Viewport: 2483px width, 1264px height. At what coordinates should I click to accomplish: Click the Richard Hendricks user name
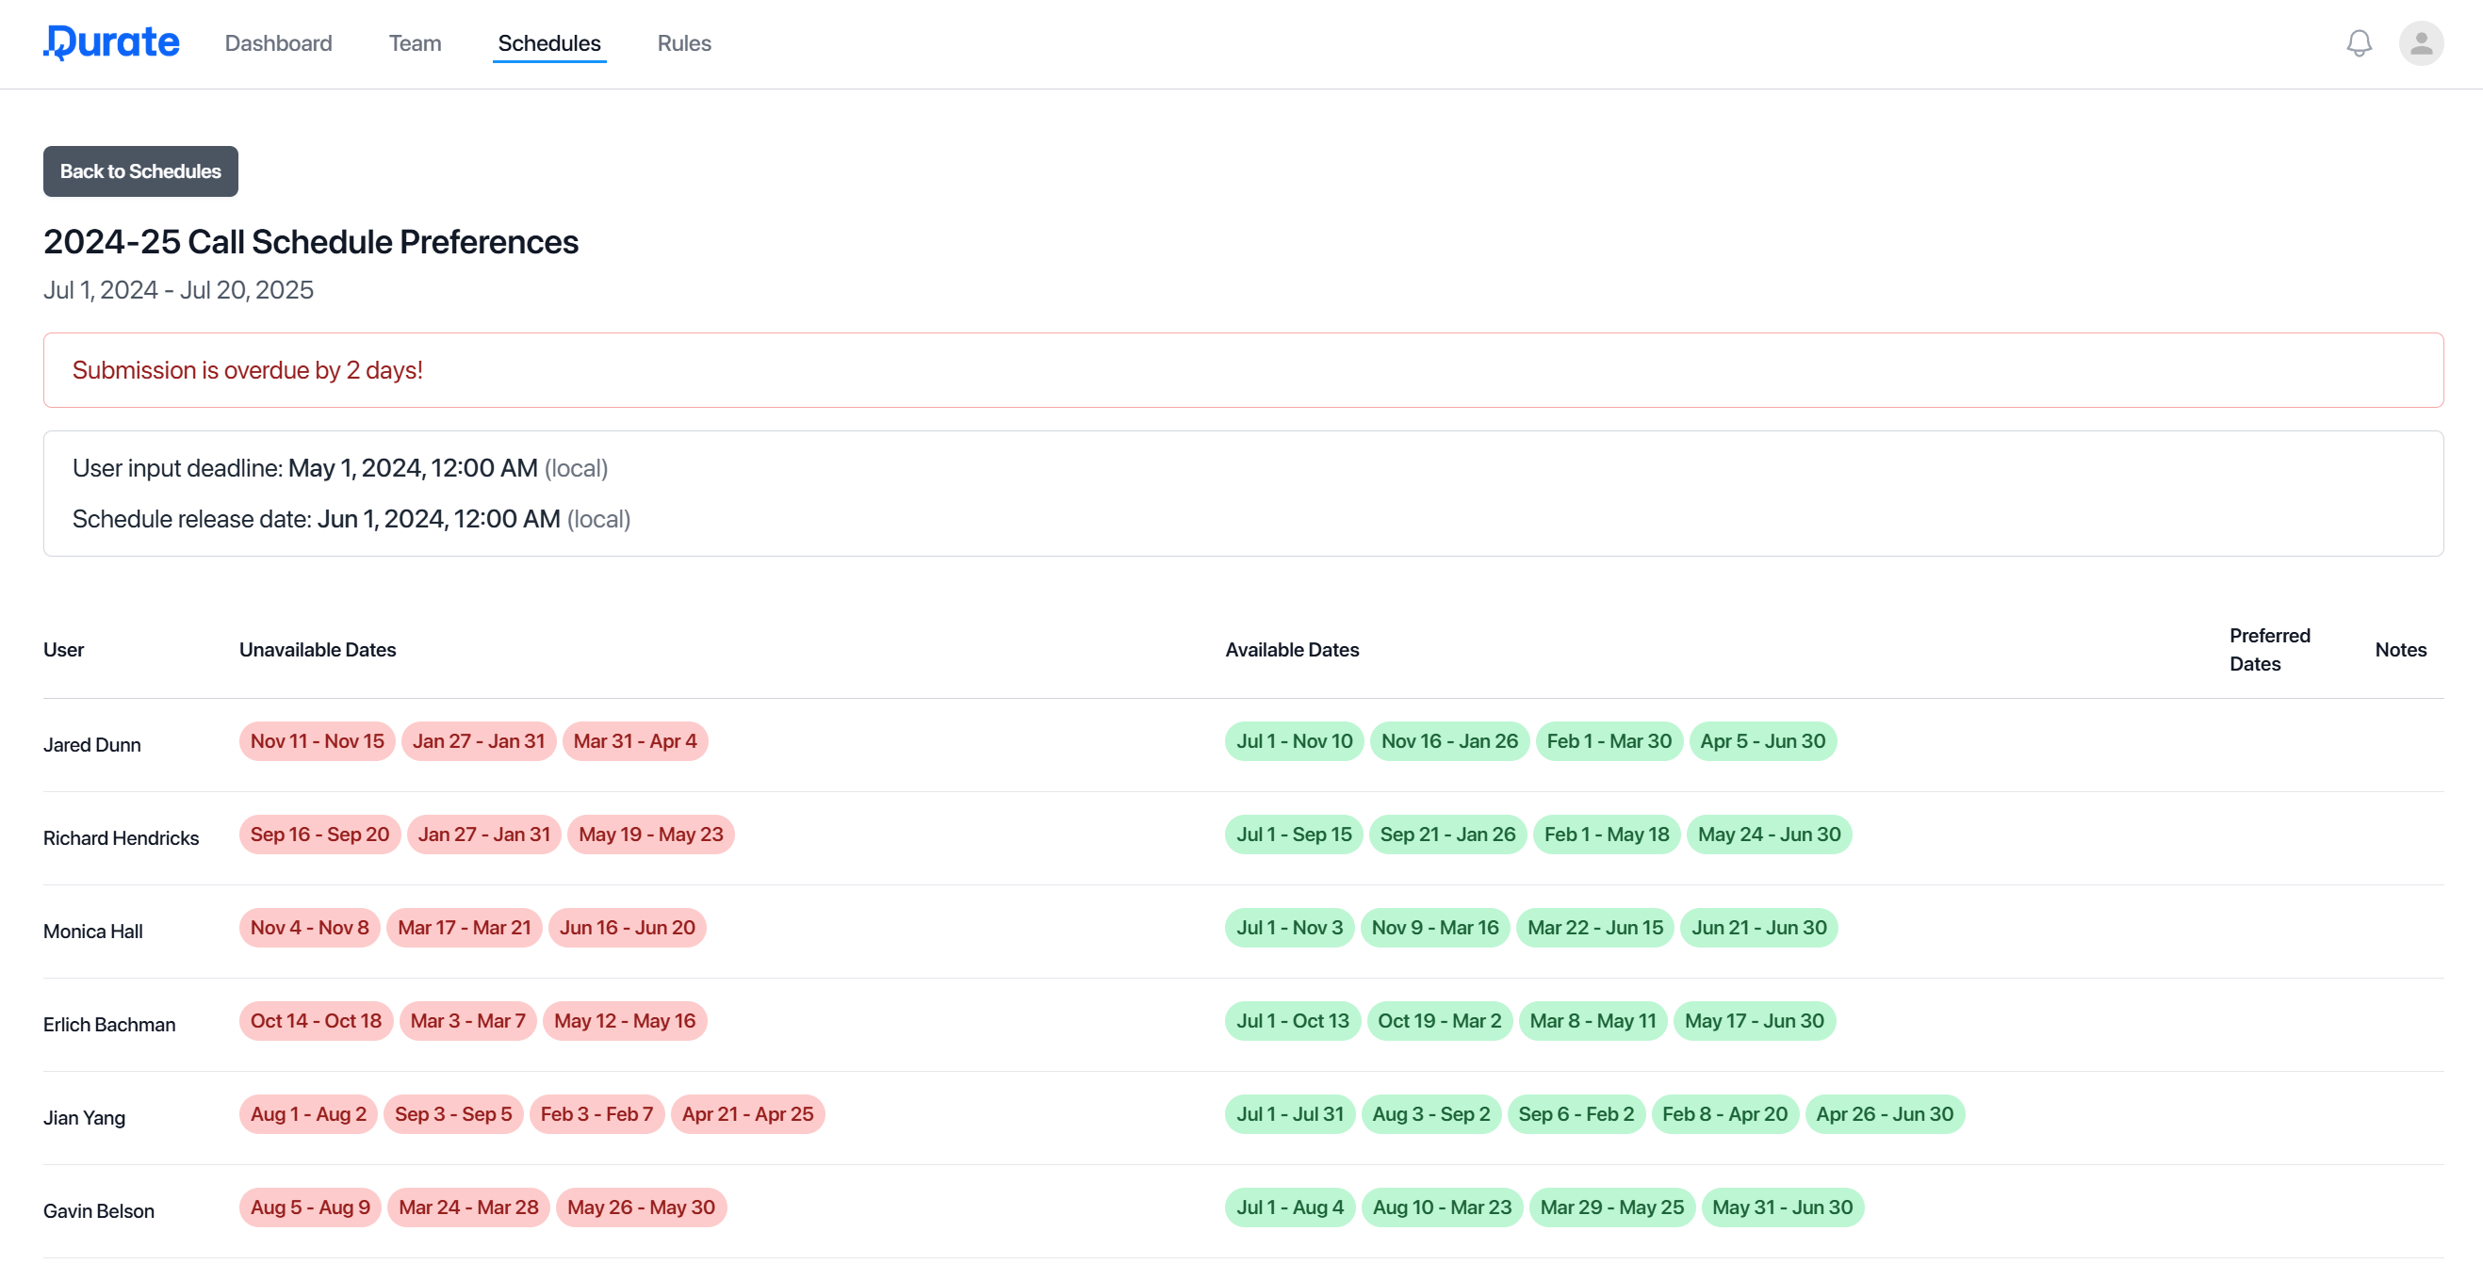point(121,837)
